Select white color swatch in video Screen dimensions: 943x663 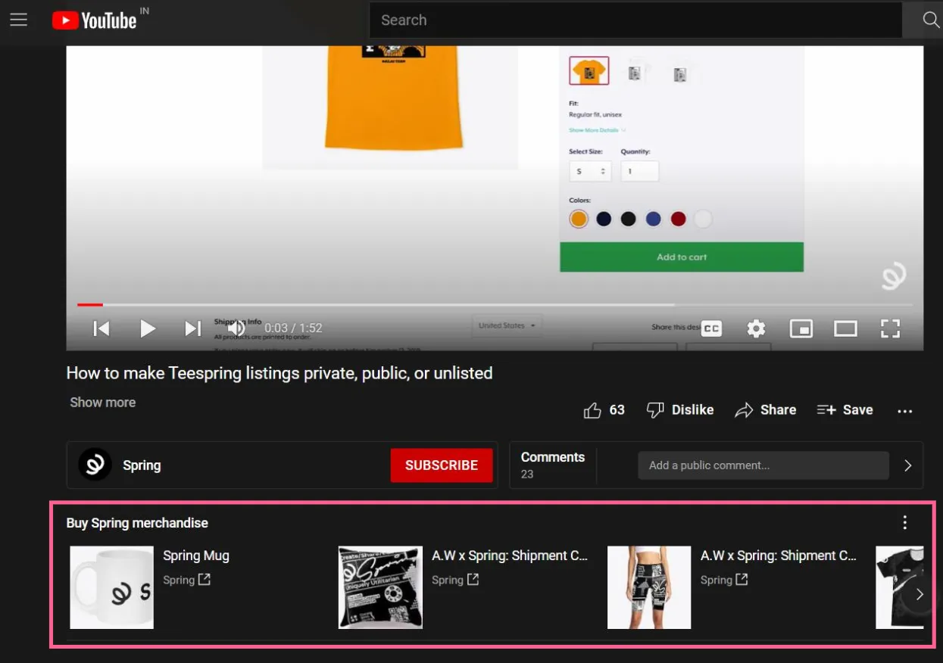point(704,219)
